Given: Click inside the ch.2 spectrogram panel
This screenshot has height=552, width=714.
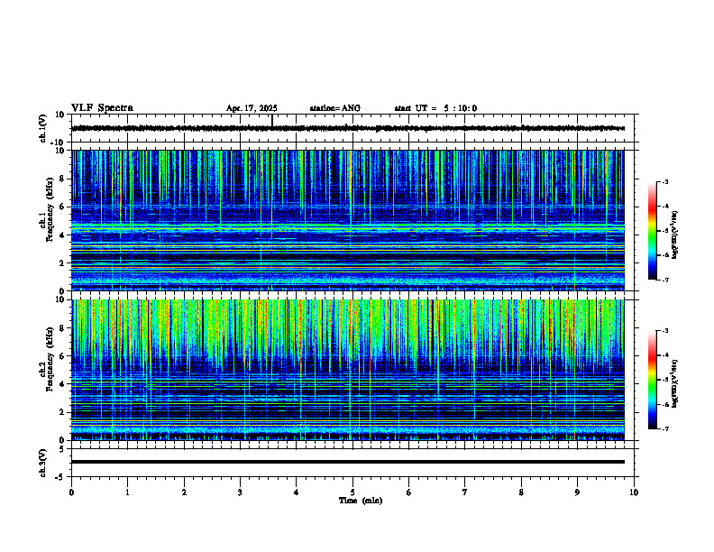Looking at the screenshot, I should [348, 370].
